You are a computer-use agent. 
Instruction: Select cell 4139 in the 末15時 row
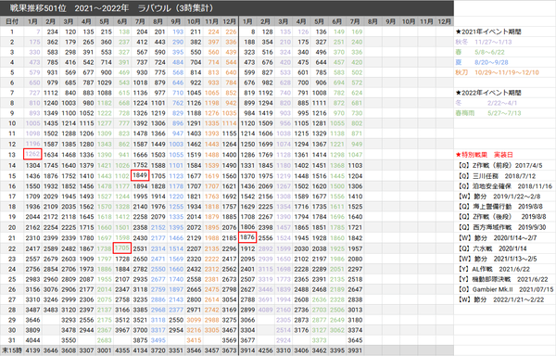[32, 350]
